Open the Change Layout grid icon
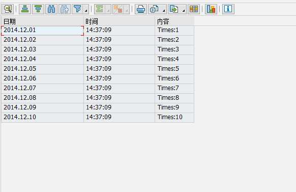 (x=194, y=9)
